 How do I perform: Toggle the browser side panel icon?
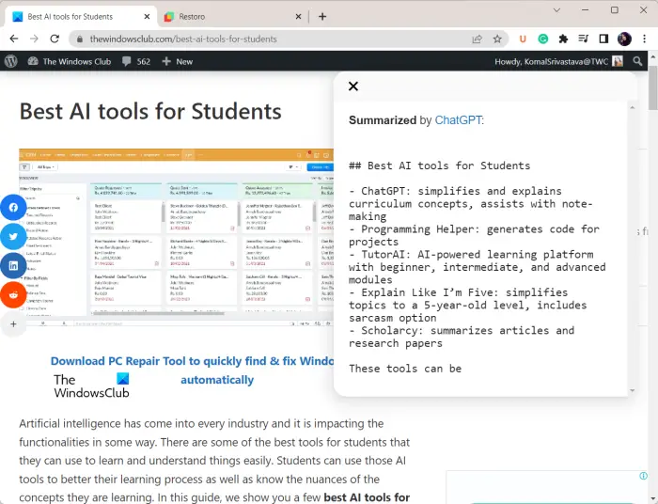click(x=603, y=39)
